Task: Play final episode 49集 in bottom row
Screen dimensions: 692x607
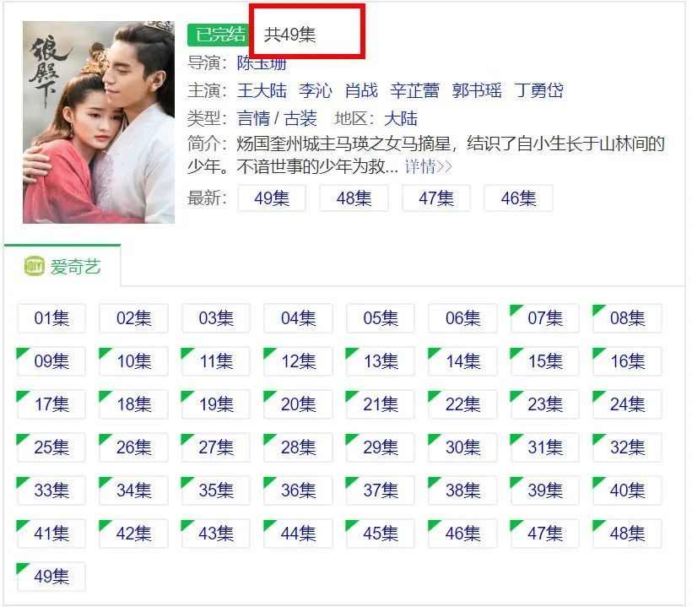Action: 51,576
